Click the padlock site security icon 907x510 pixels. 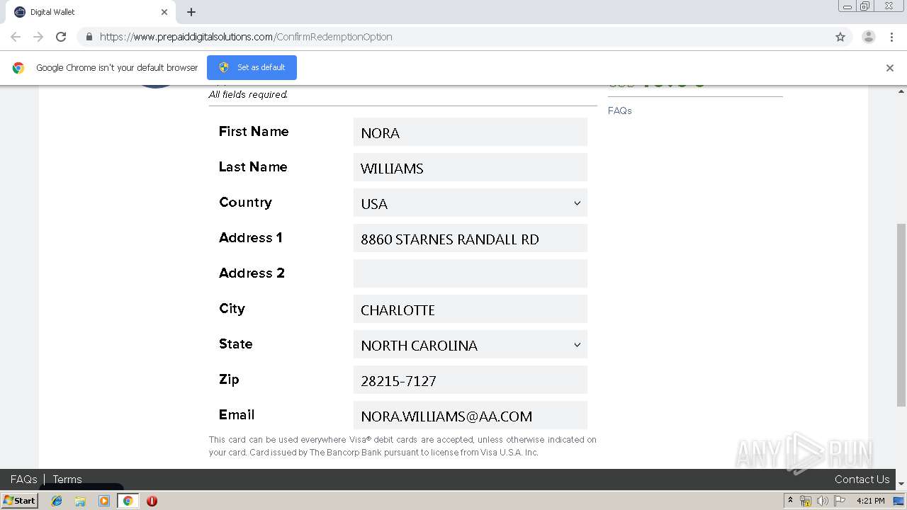coord(89,37)
